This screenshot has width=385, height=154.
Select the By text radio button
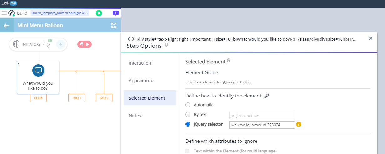(188, 115)
